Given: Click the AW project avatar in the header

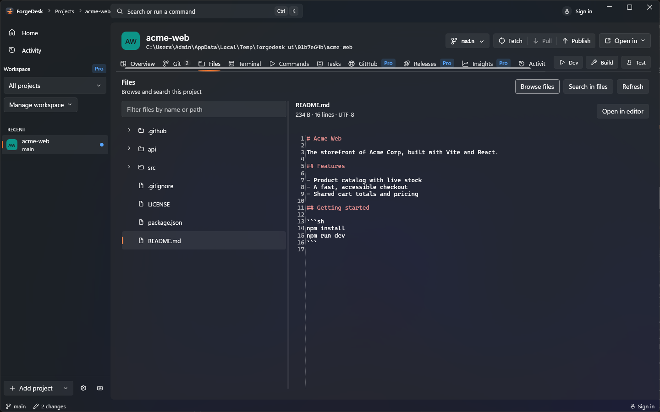Looking at the screenshot, I should (131, 41).
